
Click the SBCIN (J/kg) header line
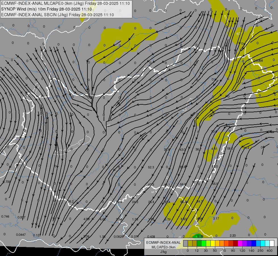[57, 15]
